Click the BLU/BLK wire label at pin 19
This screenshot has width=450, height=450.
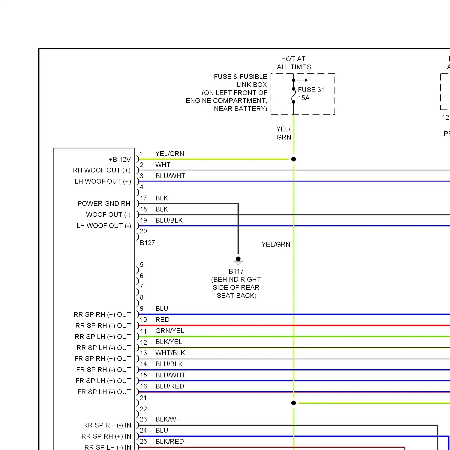pyautogui.click(x=169, y=220)
